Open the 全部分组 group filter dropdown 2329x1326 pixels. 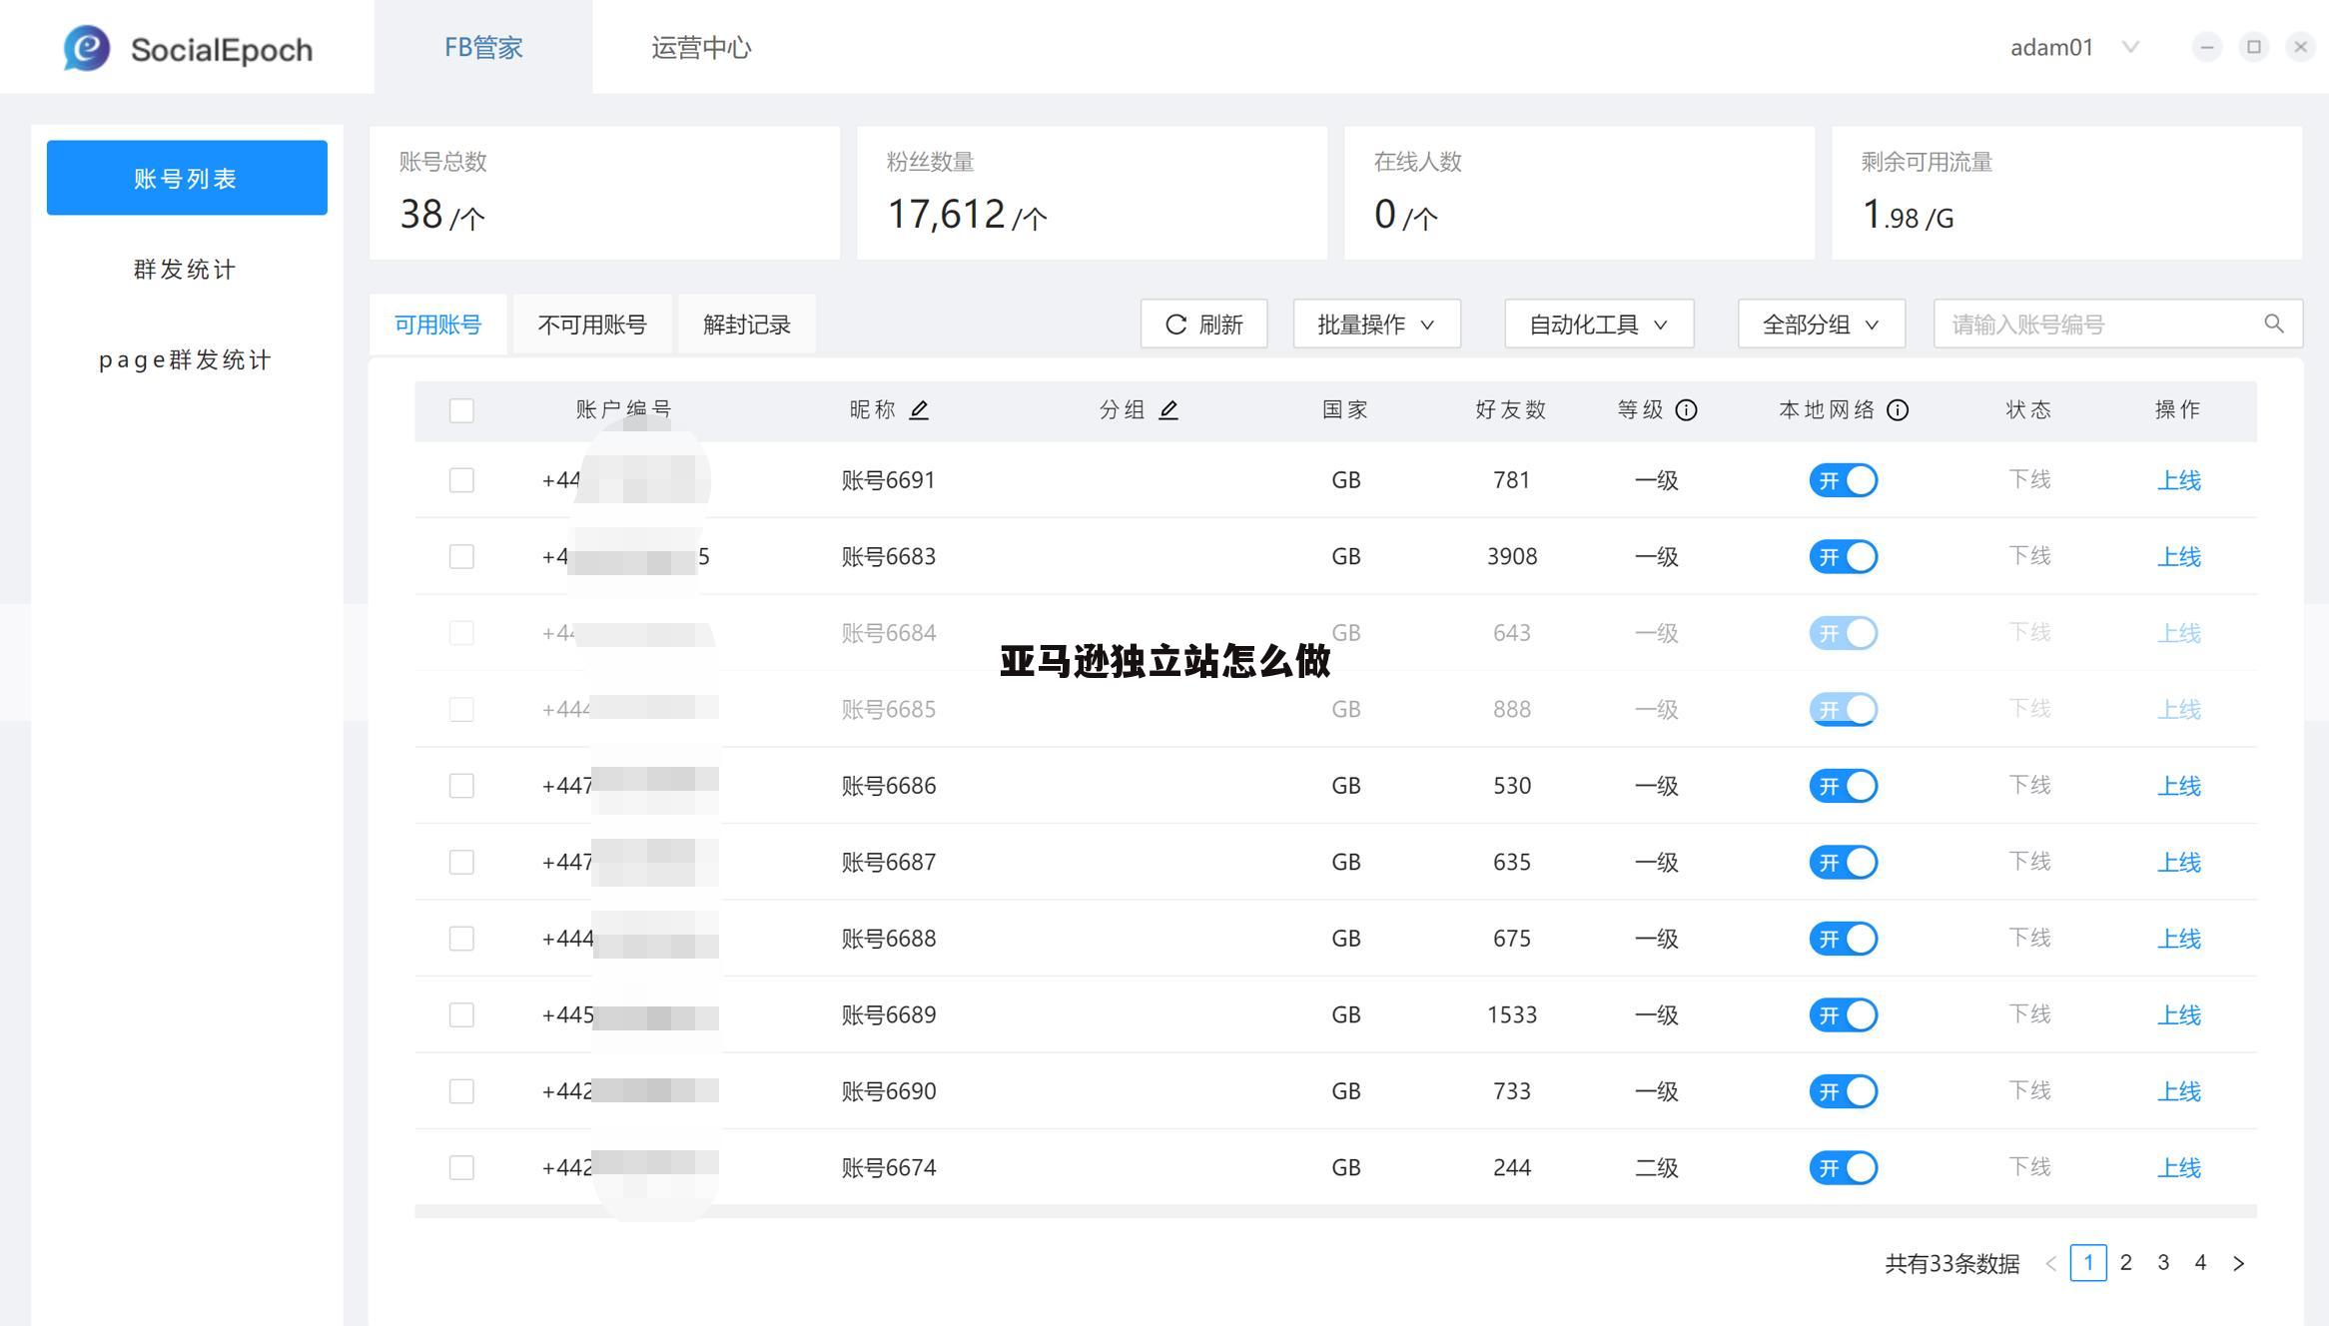point(1820,324)
